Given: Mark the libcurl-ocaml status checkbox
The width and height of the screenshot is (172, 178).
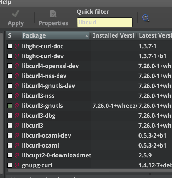Looking at the screenshot, I should 10,145.
